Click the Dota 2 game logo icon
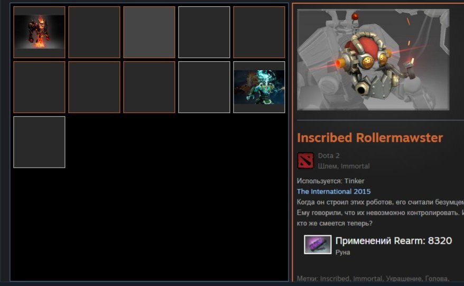Screen dimensions: 464x286 pyautogui.click(x=305, y=160)
